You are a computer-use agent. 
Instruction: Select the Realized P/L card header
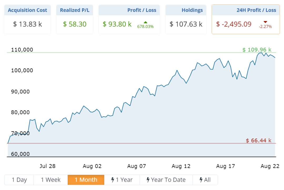pyautogui.click(x=75, y=10)
